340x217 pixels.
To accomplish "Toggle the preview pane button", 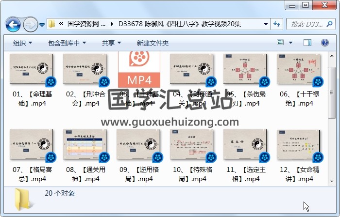I will [x=308, y=43].
